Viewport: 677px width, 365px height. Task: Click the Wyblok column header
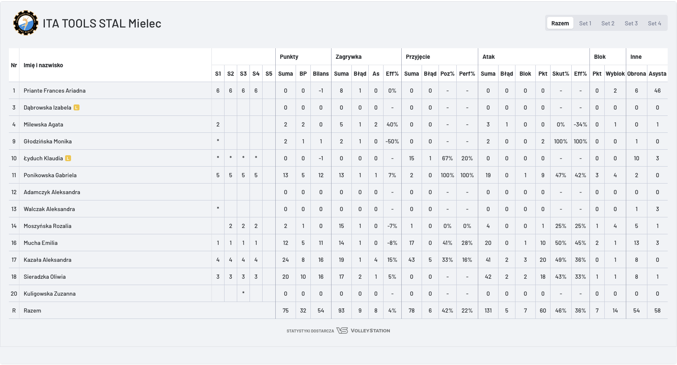[x=615, y=74]
